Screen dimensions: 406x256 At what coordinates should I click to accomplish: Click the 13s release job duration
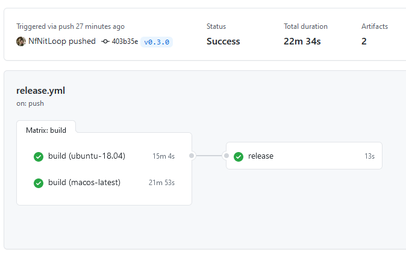click(x=369, y=156)
